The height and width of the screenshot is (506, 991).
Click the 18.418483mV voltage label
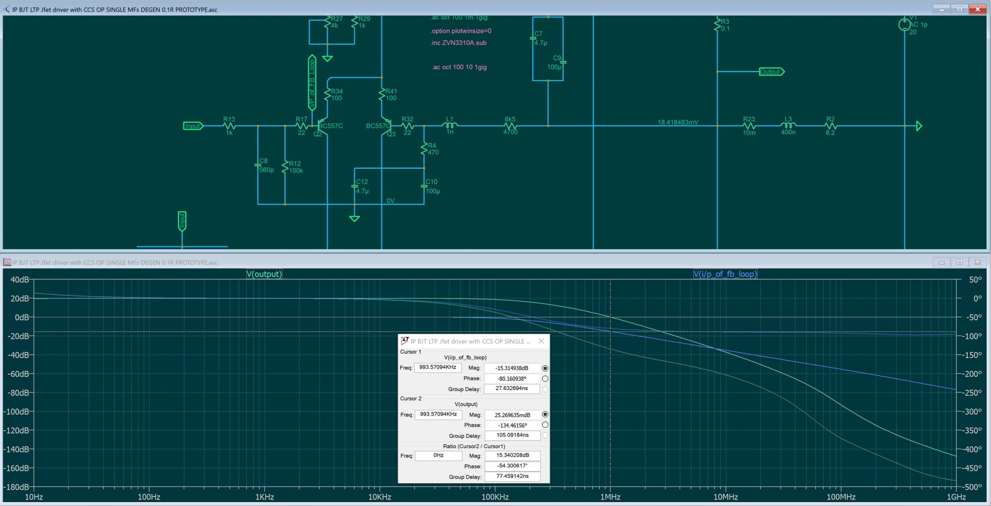(x=678, y=122)
